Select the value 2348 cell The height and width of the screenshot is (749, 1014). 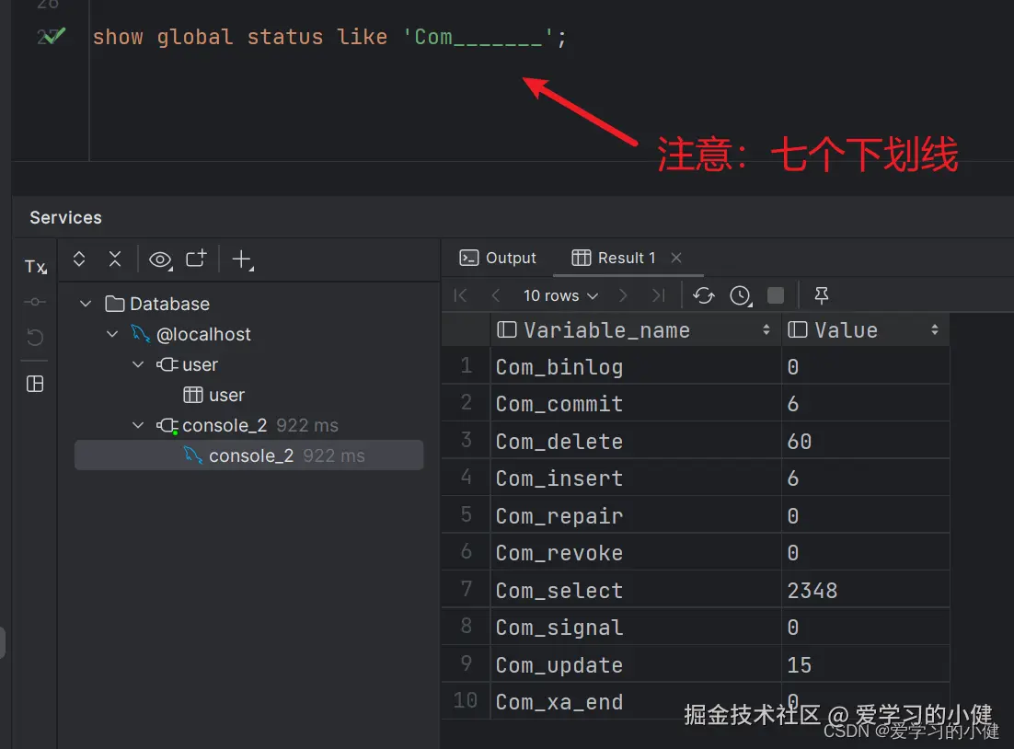click(x=865, y=590)
